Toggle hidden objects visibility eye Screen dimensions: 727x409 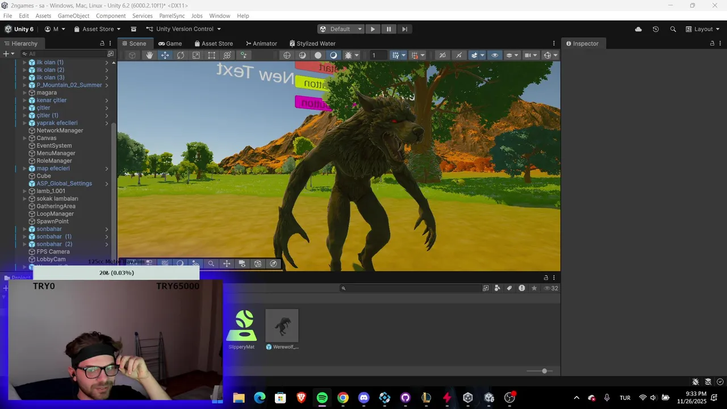(x=495, y=55)
